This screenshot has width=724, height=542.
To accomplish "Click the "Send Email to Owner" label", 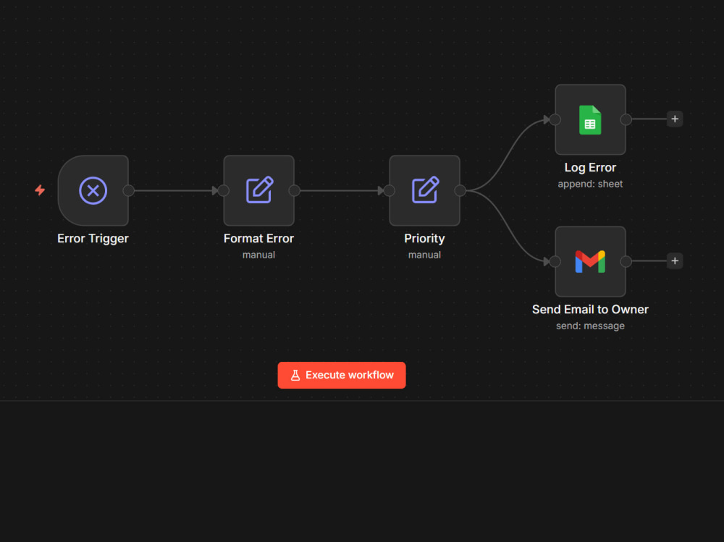I will (x=590, y=309).
